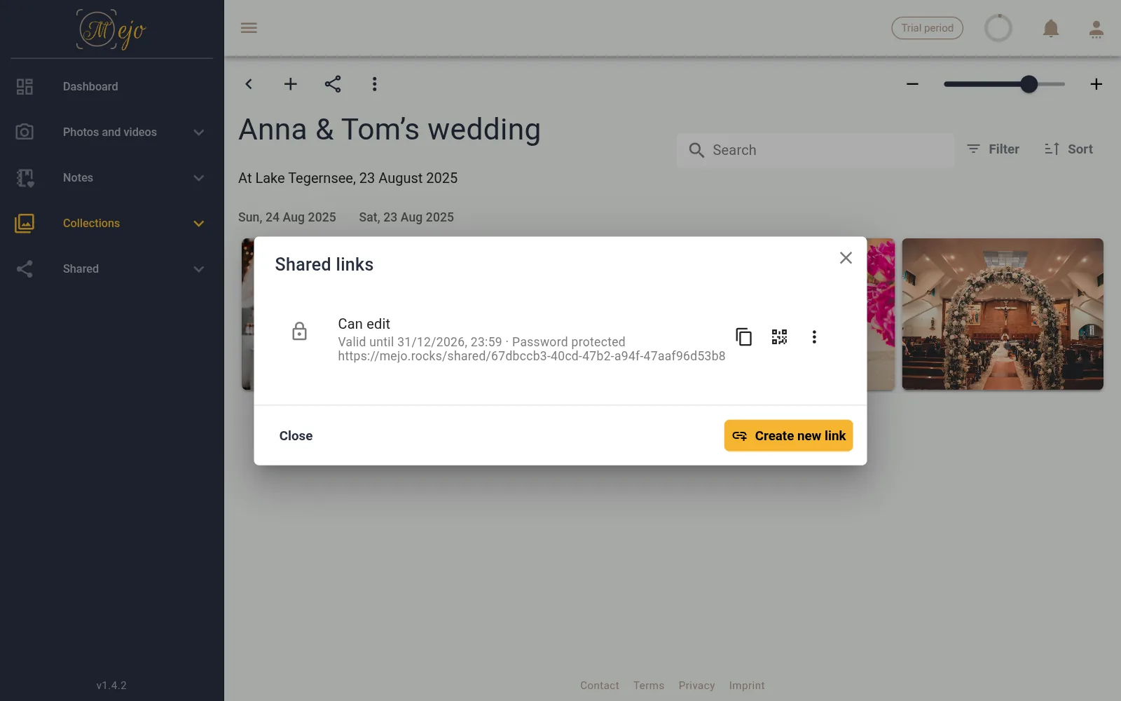The width and height of the screenshot is (1121, 701).
Task: Open the Contact link
Action: pos(600,686)
